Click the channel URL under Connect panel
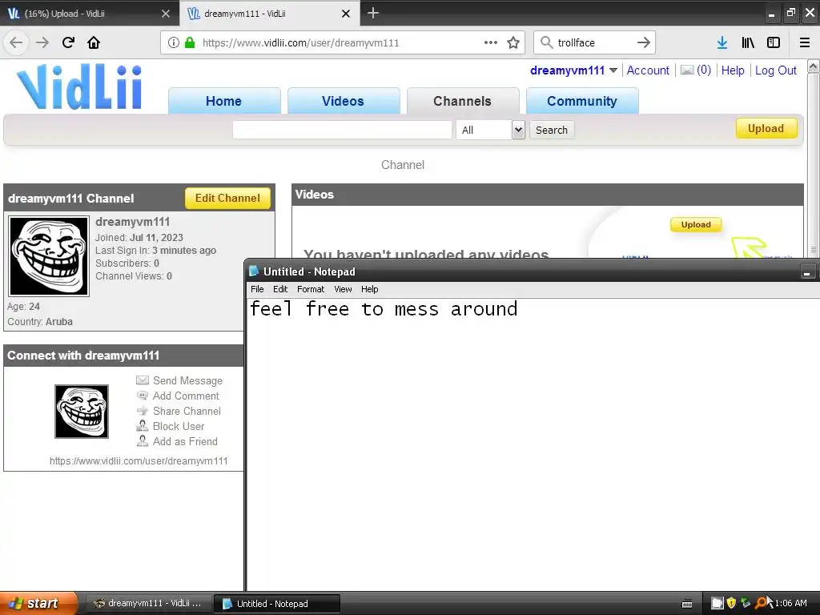 tap(139, 460)
